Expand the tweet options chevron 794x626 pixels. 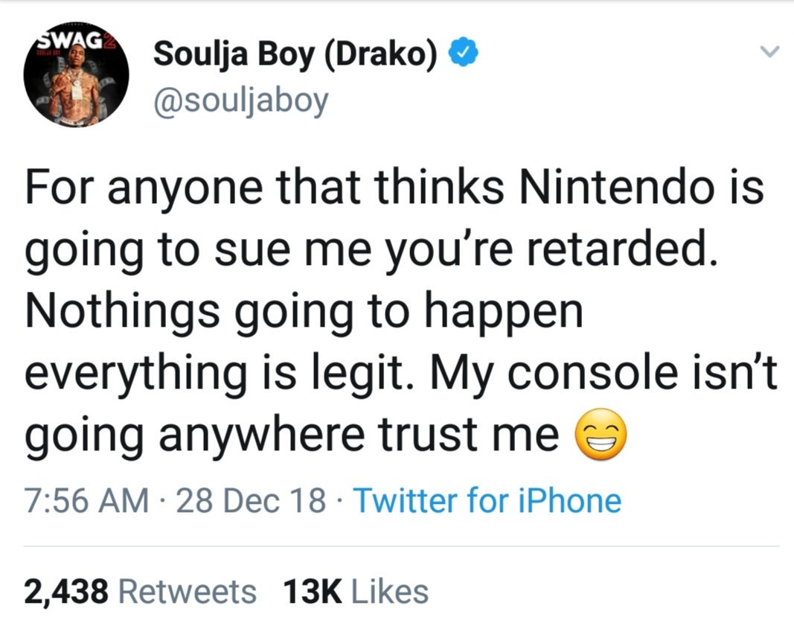click(769, 51)
